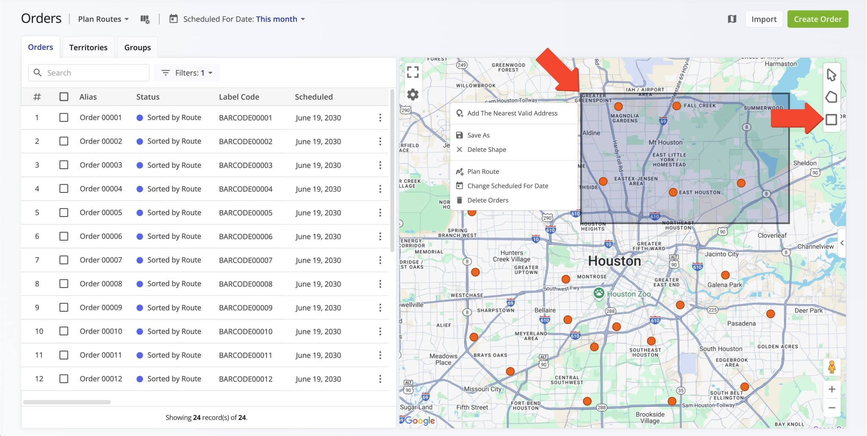Click the order pin near Fall Creek
This screenshot has width=867, height=436.
(x=677, y=106)
